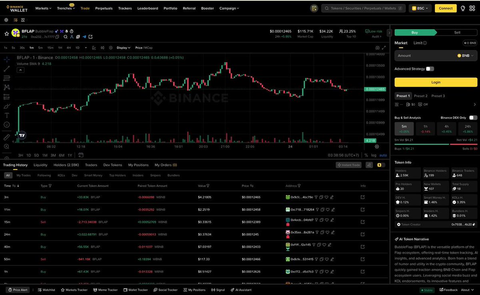Collapse the indicator legend chevron
The image size is (480, 295).
[20, 70]
